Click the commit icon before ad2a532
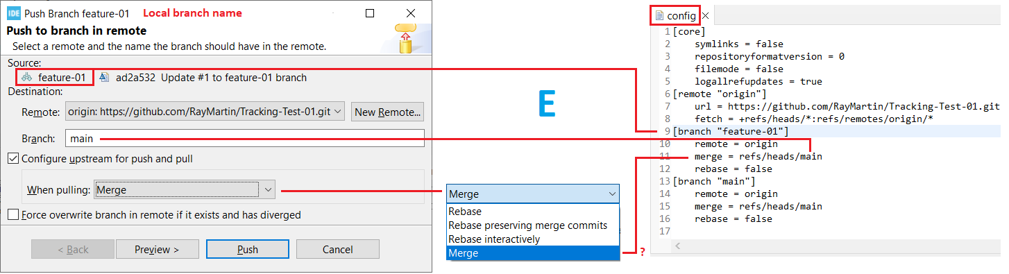This screenshot has width=1009, height=274. click(x=104, y=78)
